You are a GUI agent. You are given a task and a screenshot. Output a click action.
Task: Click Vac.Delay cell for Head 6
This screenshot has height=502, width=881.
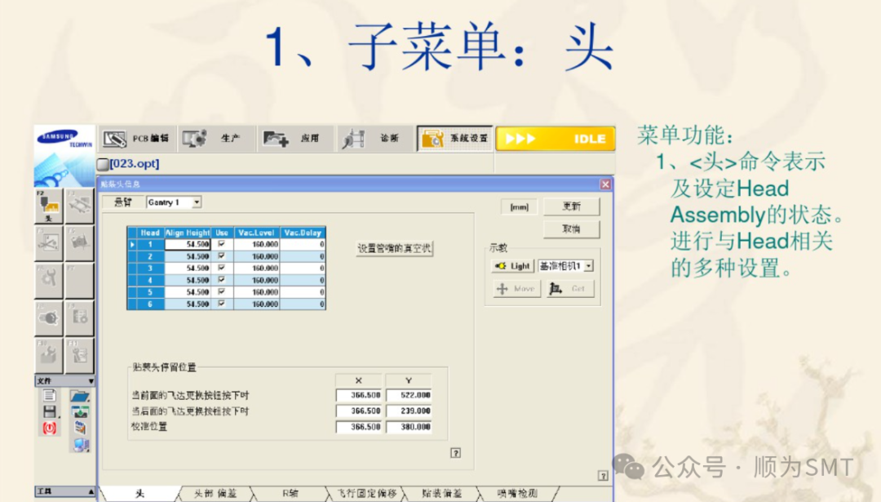coord(303,304)
